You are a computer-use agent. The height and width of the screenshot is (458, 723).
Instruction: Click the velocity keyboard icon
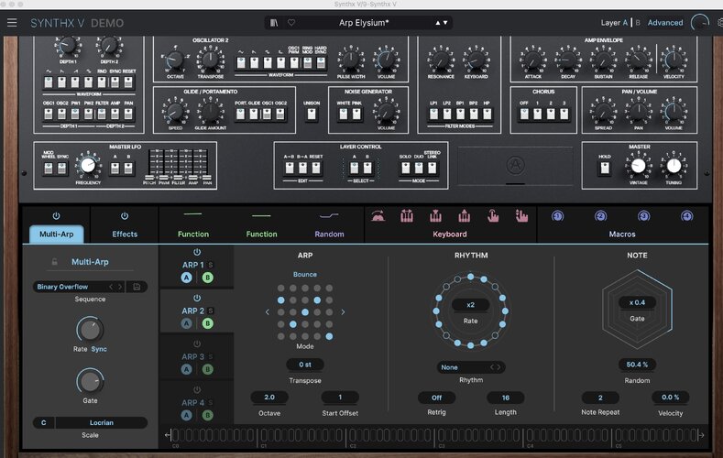tap(378, 215)
